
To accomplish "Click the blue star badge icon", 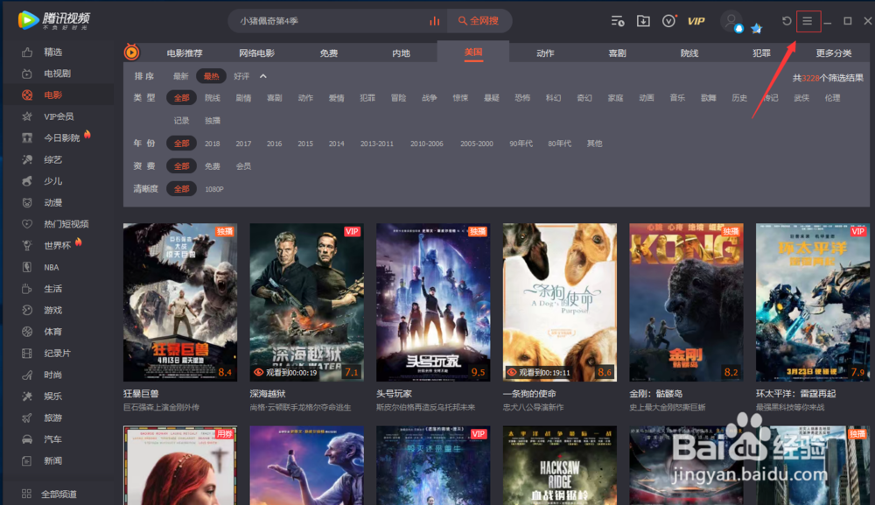I will [x=756, y=29].
